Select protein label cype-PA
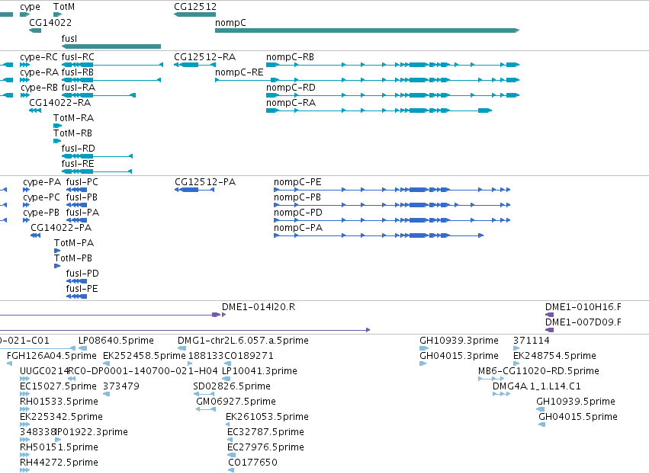 (42, 182)
